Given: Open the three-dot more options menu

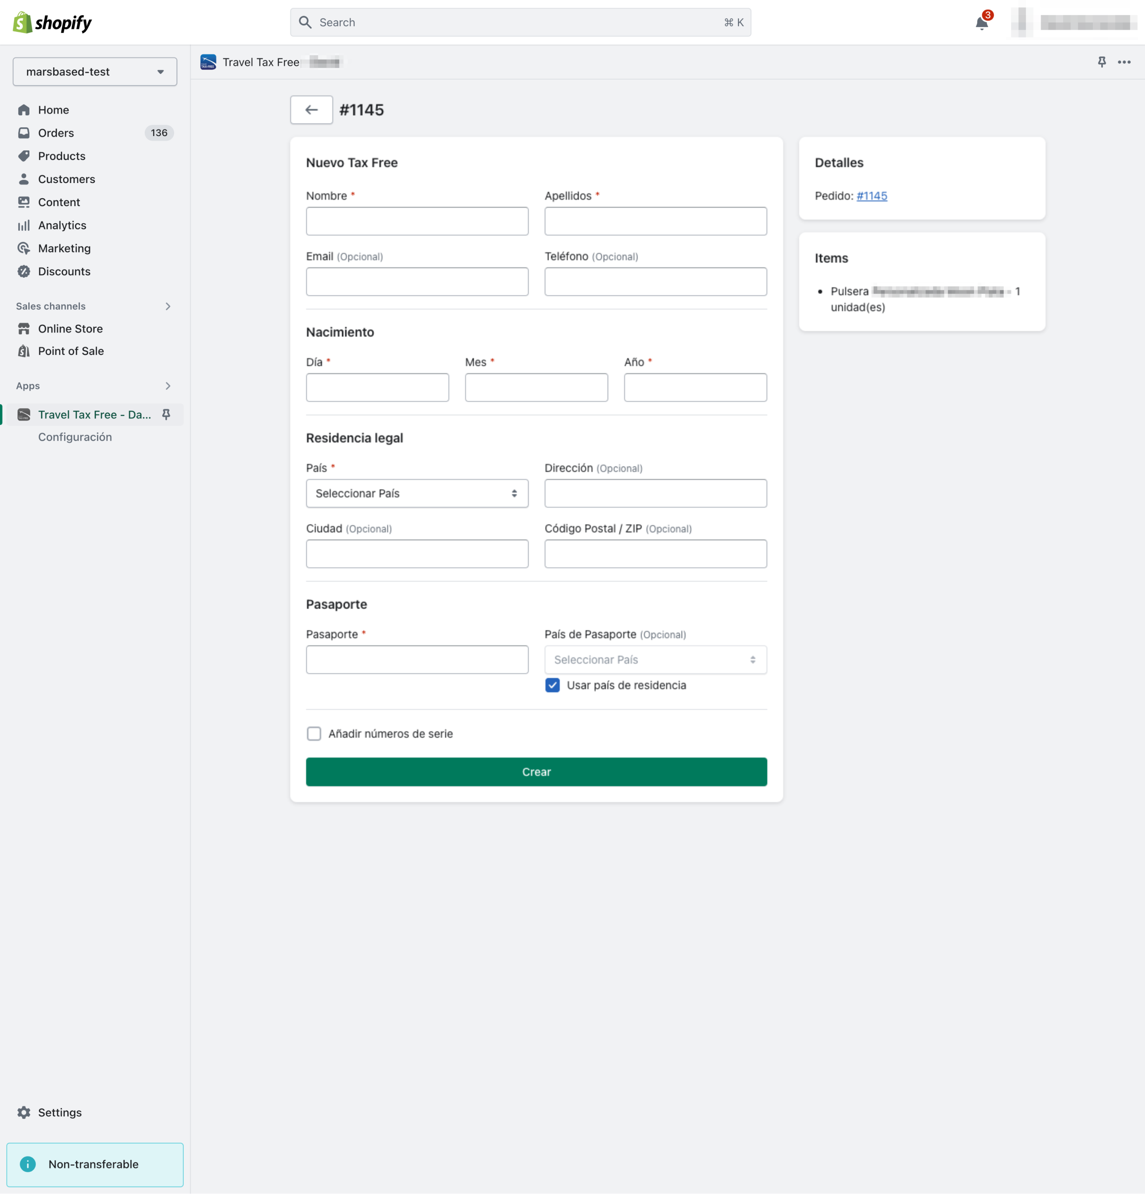Looking at the screenshot, I should click(x=1124, y=62).
